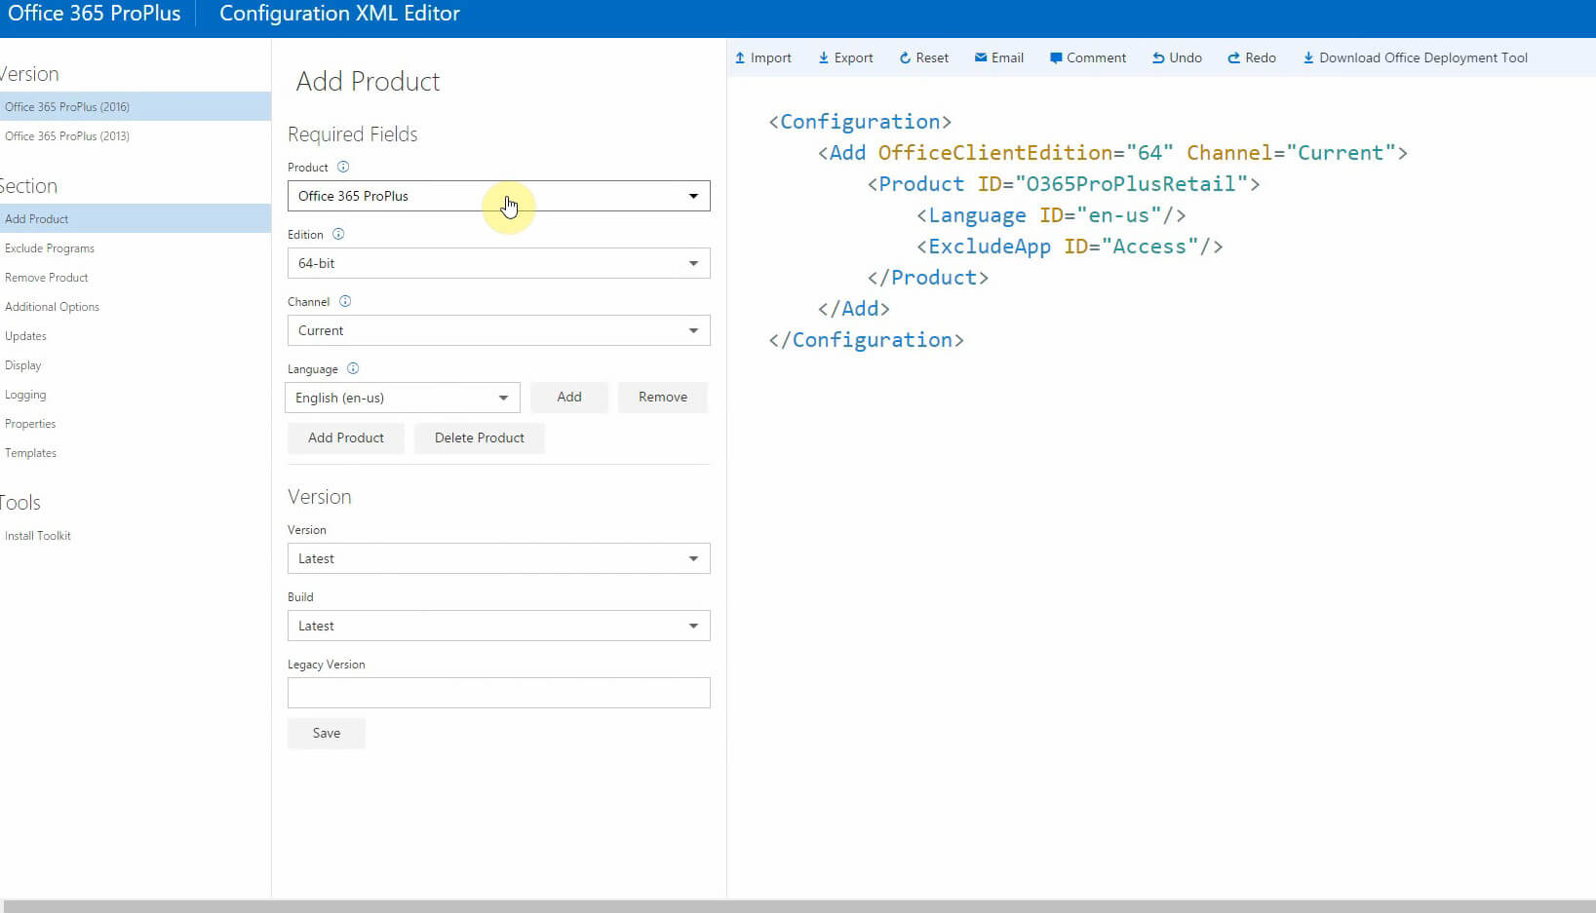This screenshot has height=913, width=1596.
Task: Click the Reset toolbar button
Action: 923,57
